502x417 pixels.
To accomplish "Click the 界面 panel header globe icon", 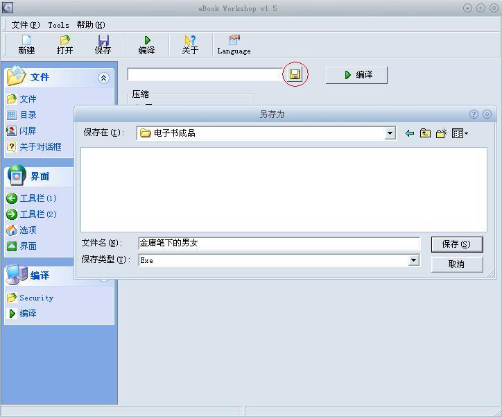I will pyautogui.click(x=17, y=175).
